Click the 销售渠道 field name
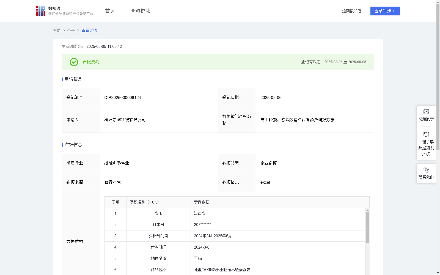The width and height of the screenshot is (440, 275). tap(159, 258)
